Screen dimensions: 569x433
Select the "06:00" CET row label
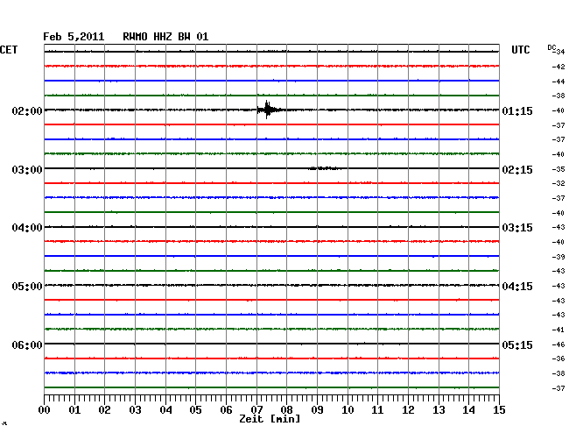click(x=27, y=344)
